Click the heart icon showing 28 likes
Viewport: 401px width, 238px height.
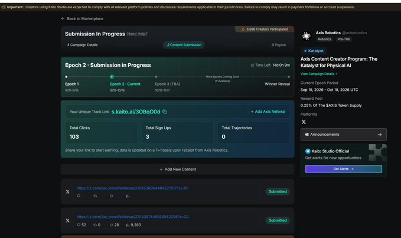point(111,225)
